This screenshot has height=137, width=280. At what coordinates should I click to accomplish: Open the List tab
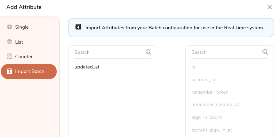[19, 42]
